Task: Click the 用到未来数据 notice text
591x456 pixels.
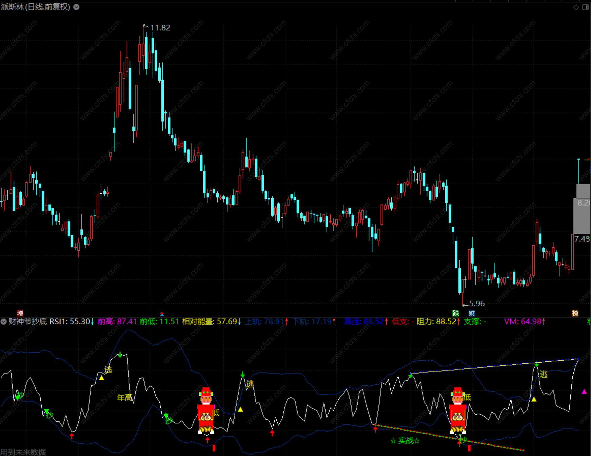Action: click(23, 452)
